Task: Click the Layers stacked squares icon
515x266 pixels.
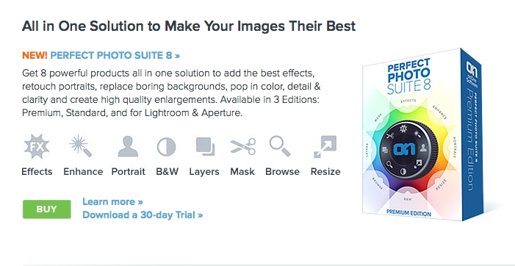Action: pyautogui.click(x=205, y=145)
